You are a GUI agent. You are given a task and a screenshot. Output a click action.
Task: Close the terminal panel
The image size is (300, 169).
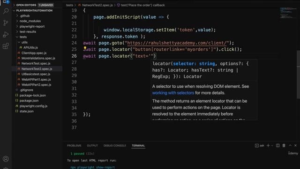pyautogui.click(x=295, y=146)
